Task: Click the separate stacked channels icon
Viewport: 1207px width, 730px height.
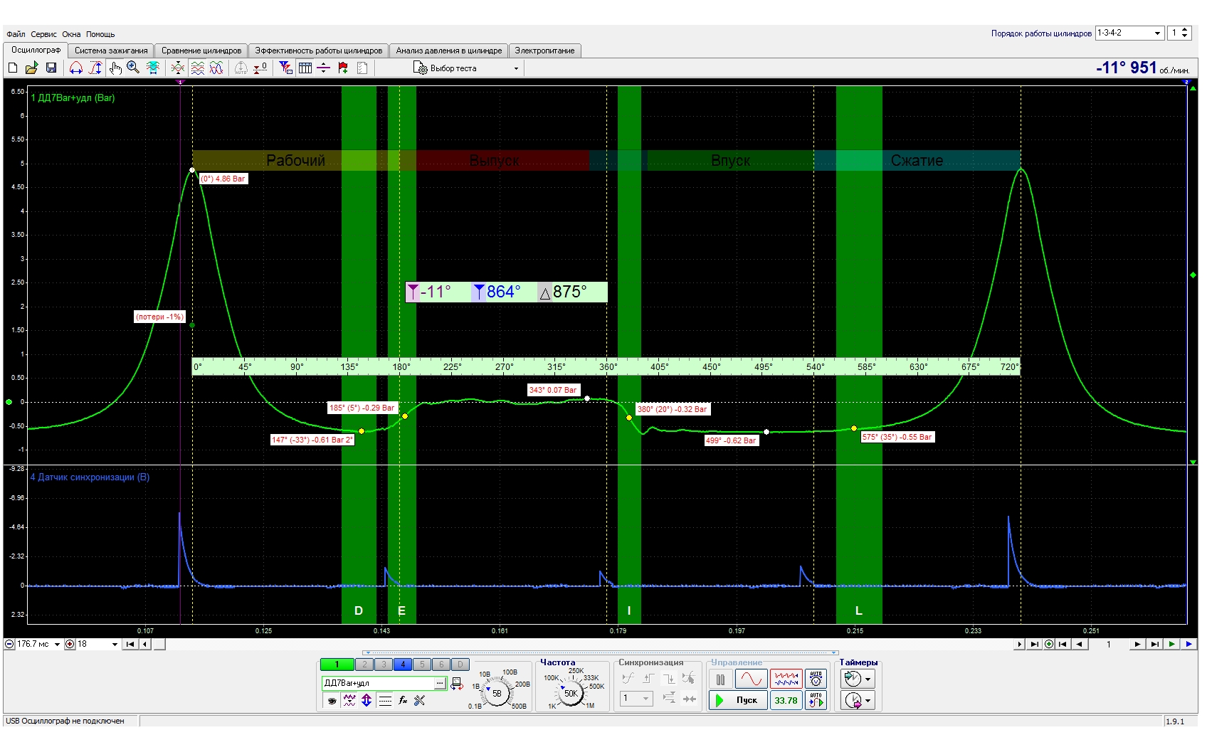Action: coord(198,68)
